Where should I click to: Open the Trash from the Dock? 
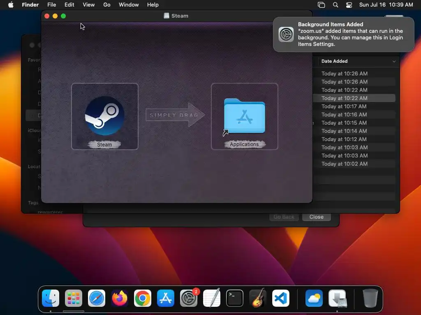click(370, 298)
